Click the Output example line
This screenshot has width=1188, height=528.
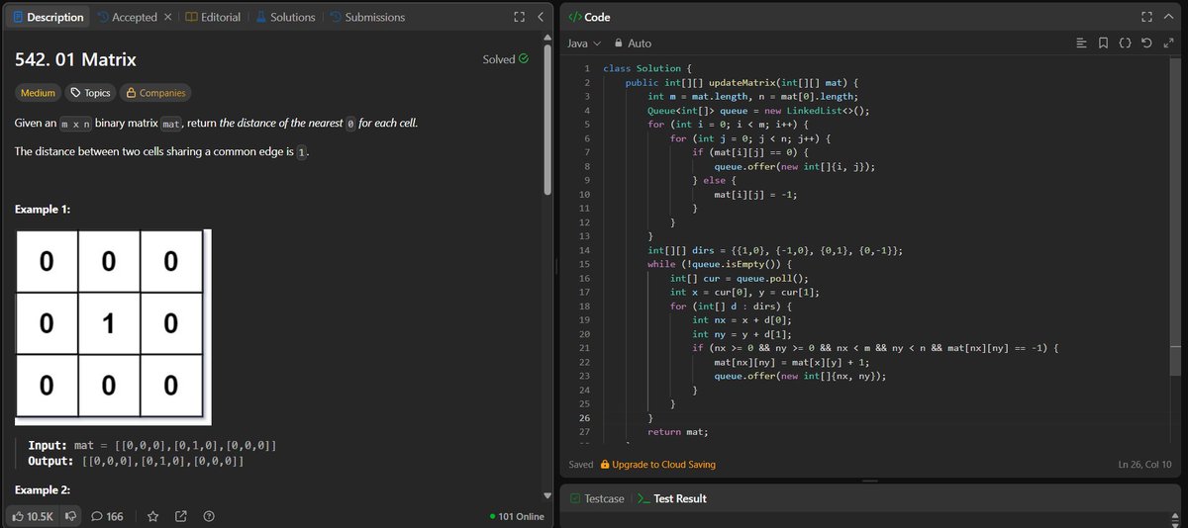point(137,462)
